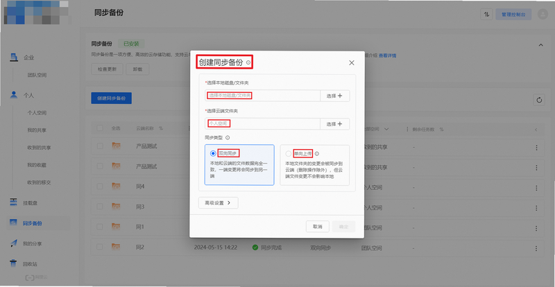Click the 个人空间 cloud folder input
The height and width of the screenshot is (287, 555).
(x=262, y=124)
